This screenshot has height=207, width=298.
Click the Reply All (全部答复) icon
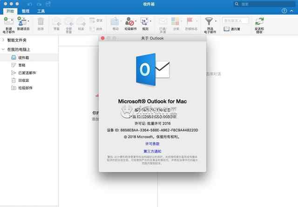tap(69, 21)
